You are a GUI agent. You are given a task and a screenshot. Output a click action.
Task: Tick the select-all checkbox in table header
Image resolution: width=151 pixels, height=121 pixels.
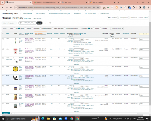pyautogui.click(x=3, y=33)
